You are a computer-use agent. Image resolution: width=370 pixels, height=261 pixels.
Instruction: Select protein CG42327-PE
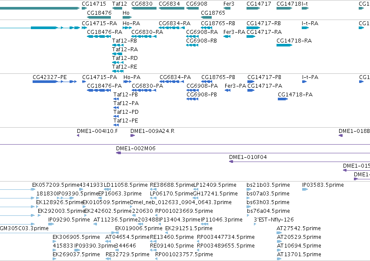click(x=50, y=77)
